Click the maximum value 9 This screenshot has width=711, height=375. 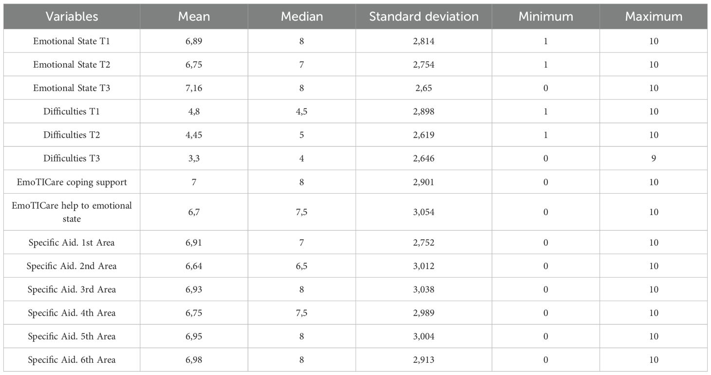point(654,159)
